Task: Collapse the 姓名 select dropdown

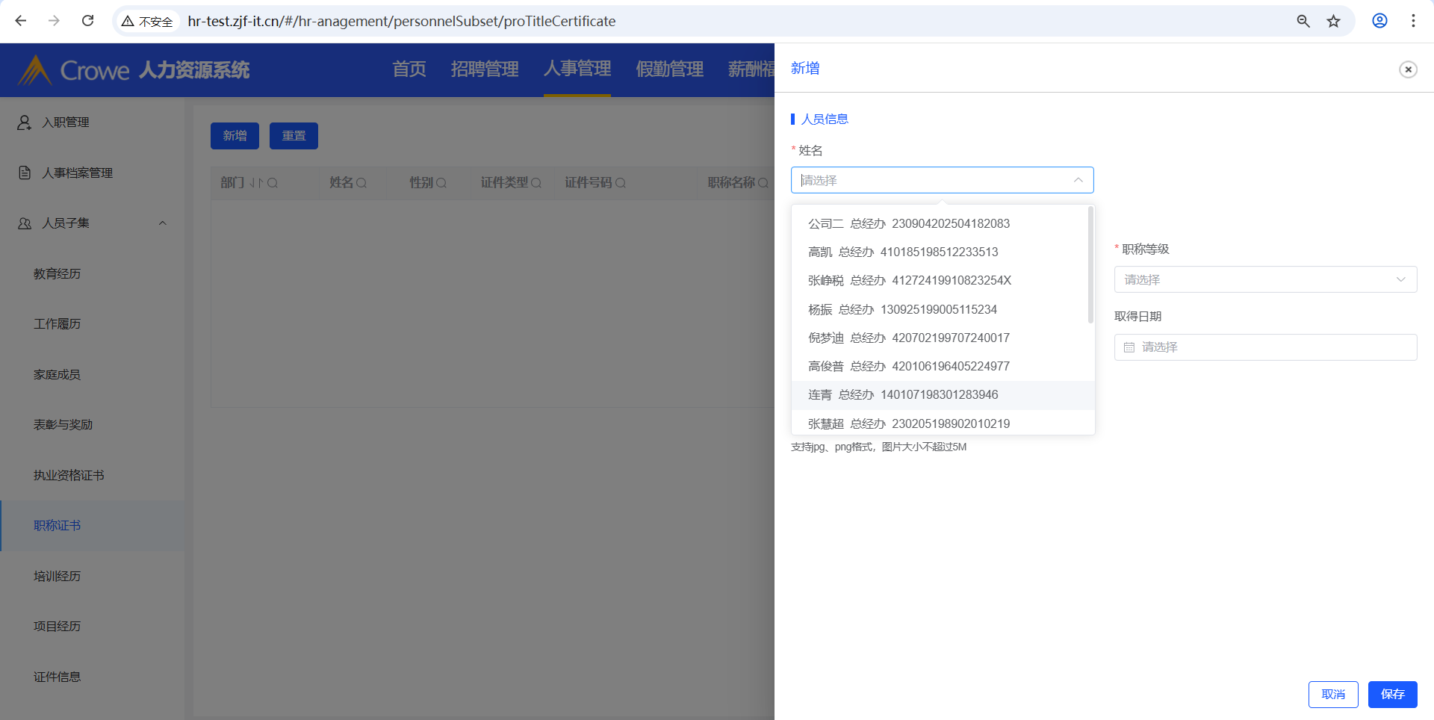Action: pyautogui.click(x=1078, y=180)
